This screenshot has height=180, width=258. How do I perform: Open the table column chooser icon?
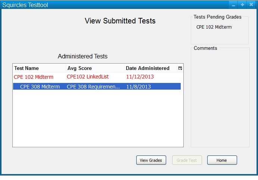pyautogui.click(x=180, y=68)
